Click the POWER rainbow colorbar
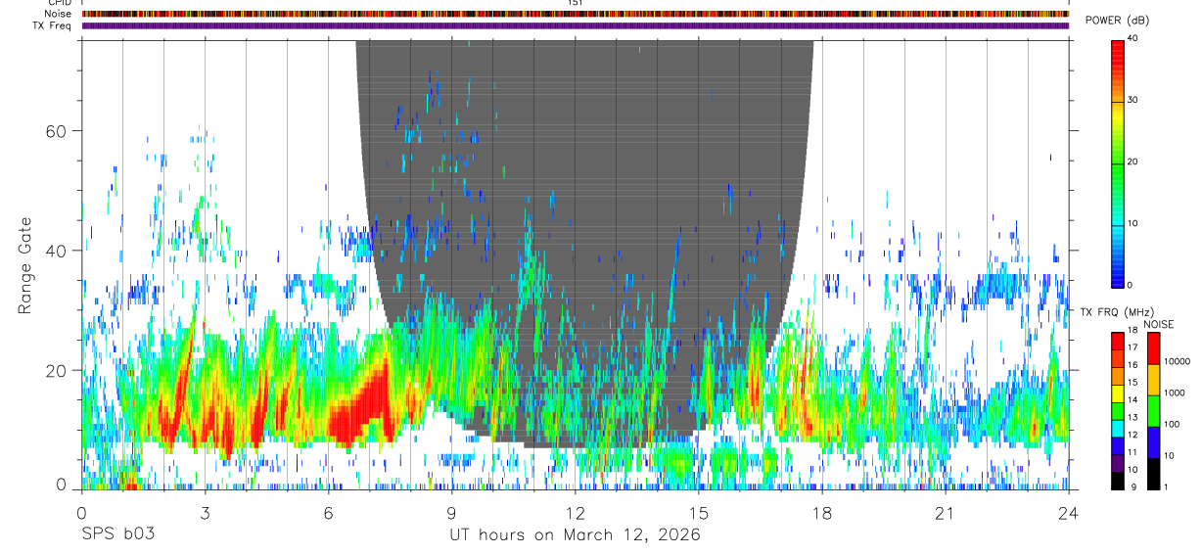 click(x=1118, y=162)
